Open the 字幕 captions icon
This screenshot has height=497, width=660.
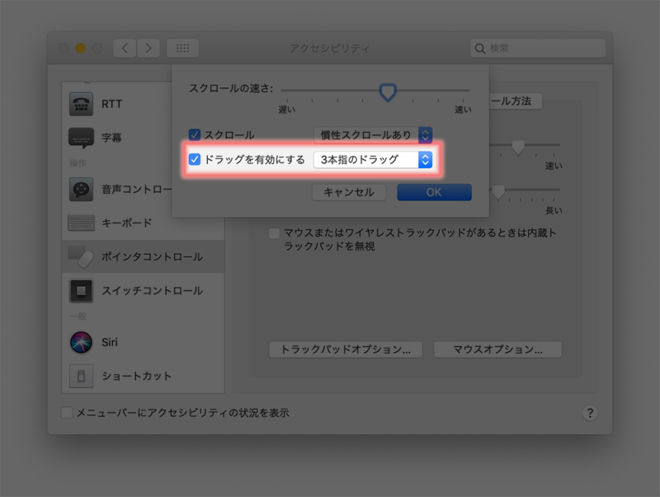tap(81, 138)
